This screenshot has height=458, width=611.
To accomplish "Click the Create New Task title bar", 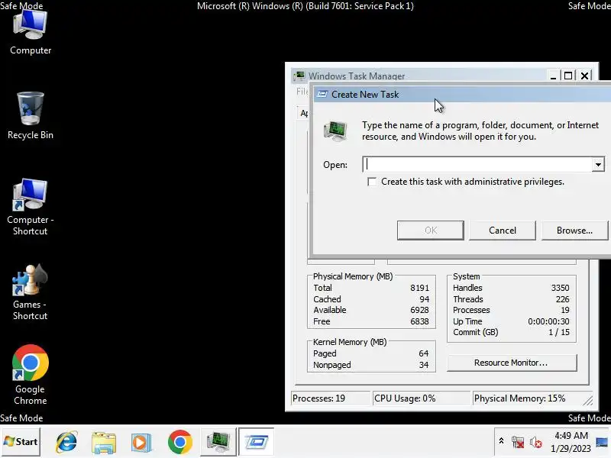I will coord(462,94).
